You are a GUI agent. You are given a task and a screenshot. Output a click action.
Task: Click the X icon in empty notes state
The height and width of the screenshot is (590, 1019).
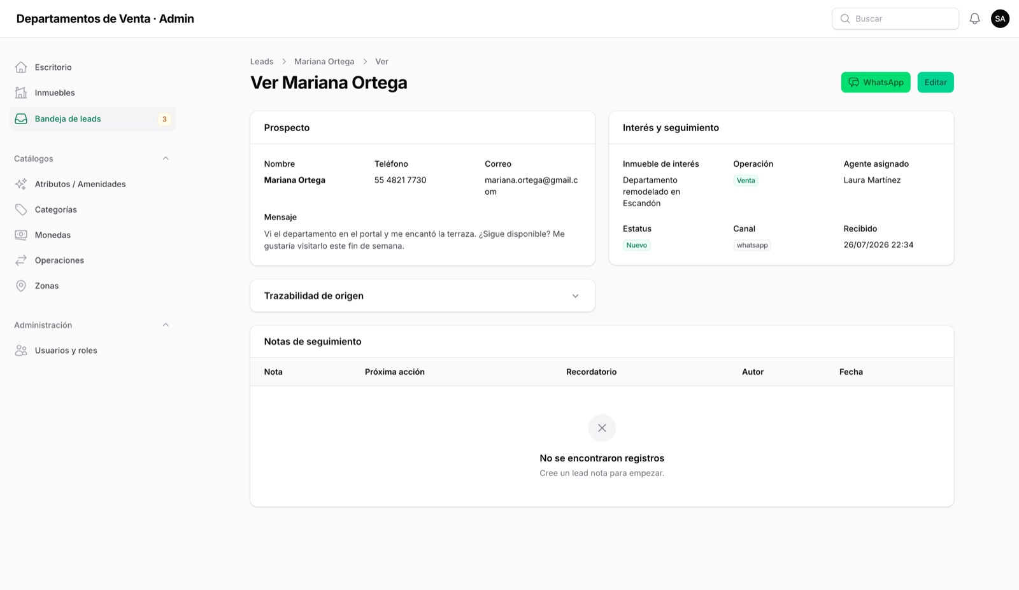[x=602, y=428]
